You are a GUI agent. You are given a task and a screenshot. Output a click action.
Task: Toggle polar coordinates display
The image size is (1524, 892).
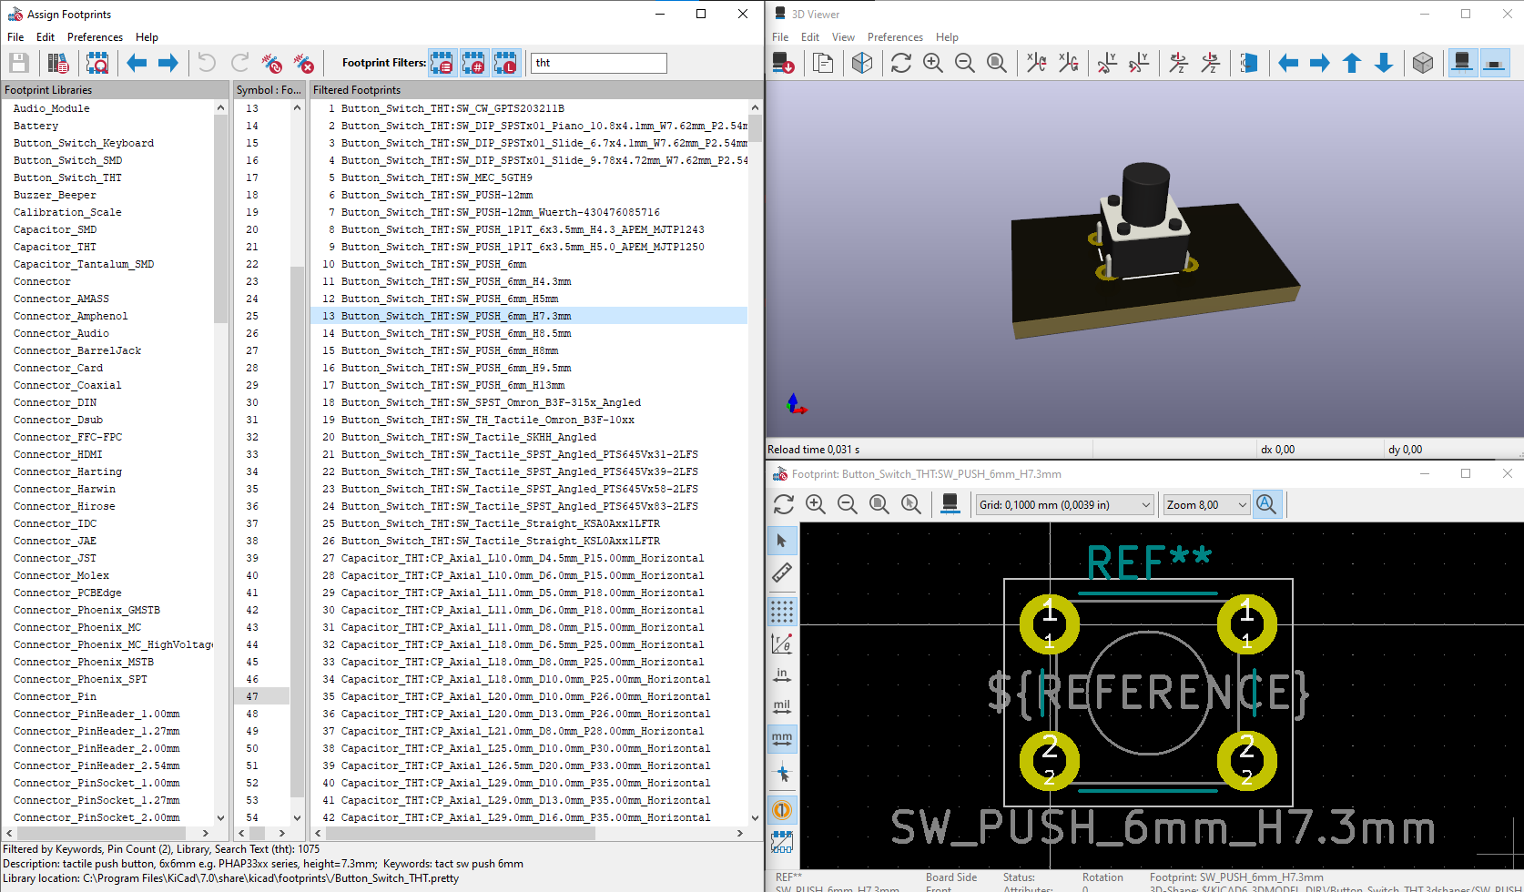click(x=782, y=643)
